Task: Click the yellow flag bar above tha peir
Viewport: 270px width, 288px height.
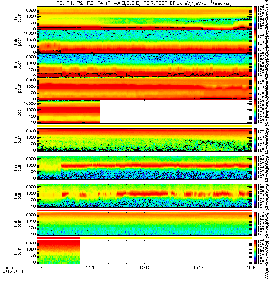Action: [x=144, y=126]
